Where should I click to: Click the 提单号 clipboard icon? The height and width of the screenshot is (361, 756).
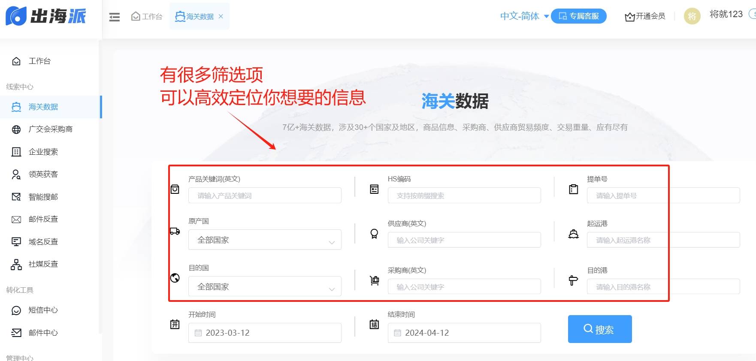(574, 189)
